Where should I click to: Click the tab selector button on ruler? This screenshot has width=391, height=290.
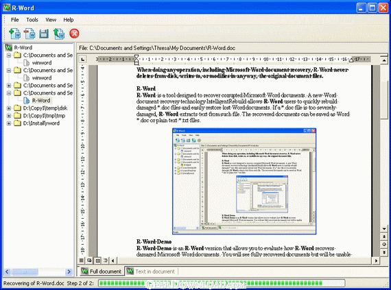click(82, 59)
